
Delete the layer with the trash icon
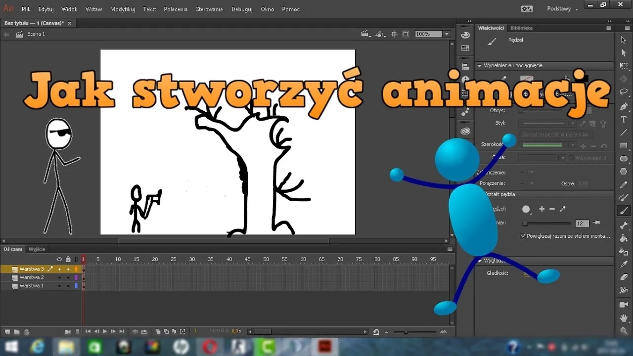tap(27, 332)
